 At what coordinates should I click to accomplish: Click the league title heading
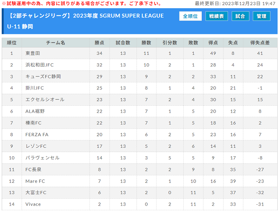tap(85, 21)
